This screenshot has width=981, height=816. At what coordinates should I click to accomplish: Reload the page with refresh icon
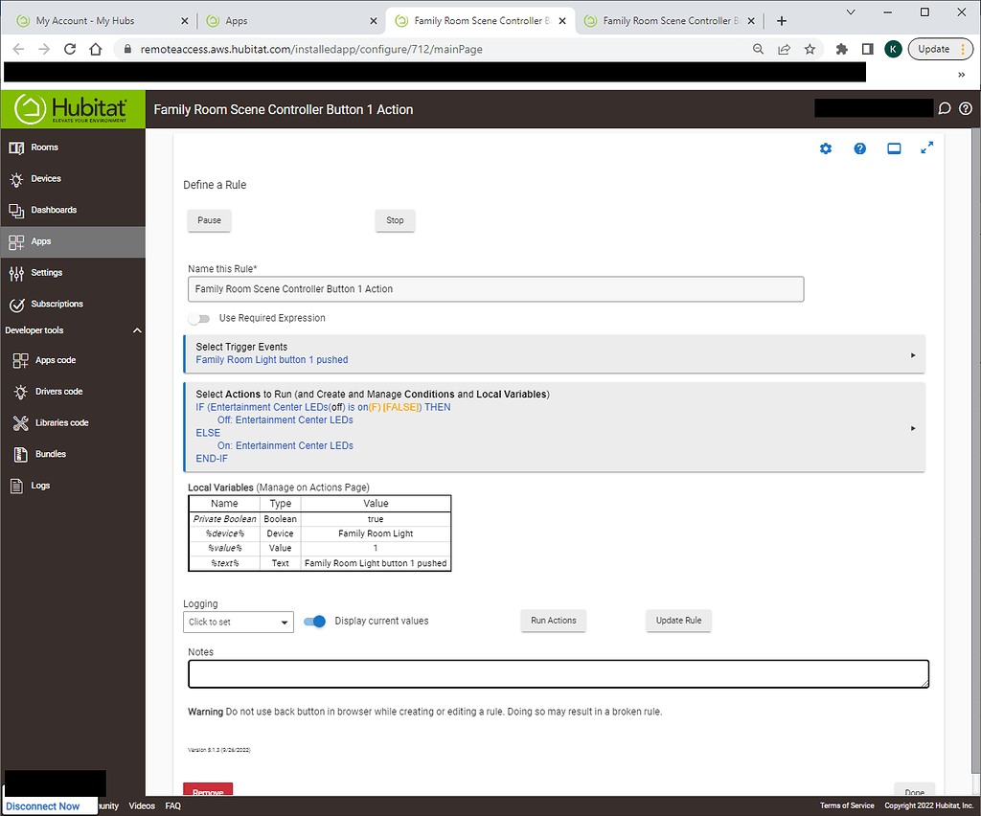pos(70,49)
